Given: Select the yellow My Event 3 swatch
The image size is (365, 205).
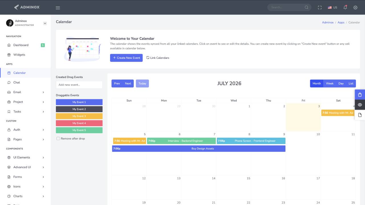Looking at the screenshot, I should pyautogui.click(x=79, y=116).
